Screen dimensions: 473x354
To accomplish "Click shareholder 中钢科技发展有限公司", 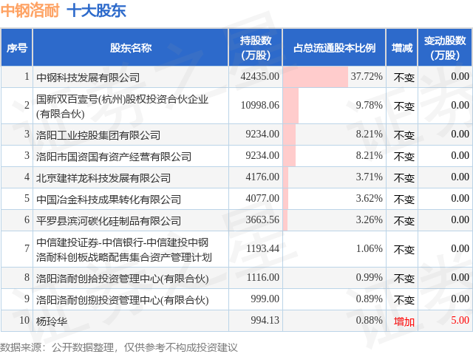I will pyautogui.click(x=88, y=78).
